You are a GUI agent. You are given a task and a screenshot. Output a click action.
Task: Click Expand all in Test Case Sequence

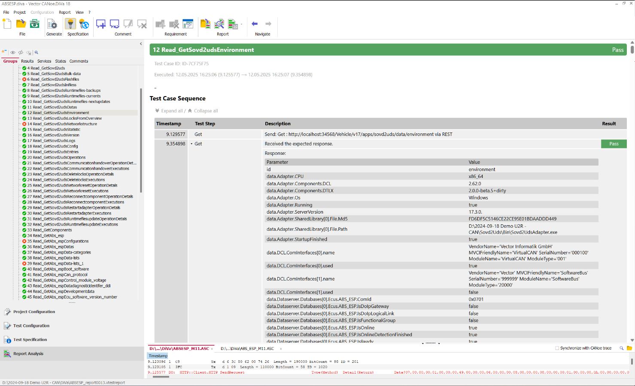[169, 111]
